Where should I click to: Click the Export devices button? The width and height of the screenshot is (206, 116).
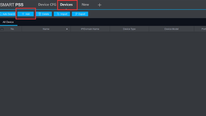[80, 14]
